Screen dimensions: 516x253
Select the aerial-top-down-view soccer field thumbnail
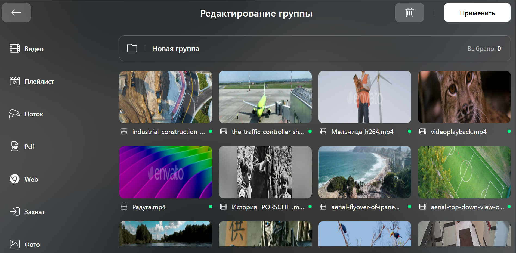(464, 172)
